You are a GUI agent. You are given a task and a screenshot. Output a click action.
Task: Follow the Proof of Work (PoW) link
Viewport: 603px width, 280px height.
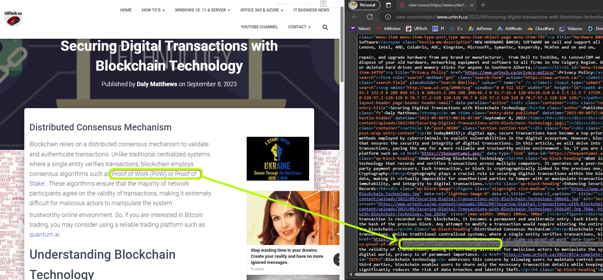tap(154, 174)
